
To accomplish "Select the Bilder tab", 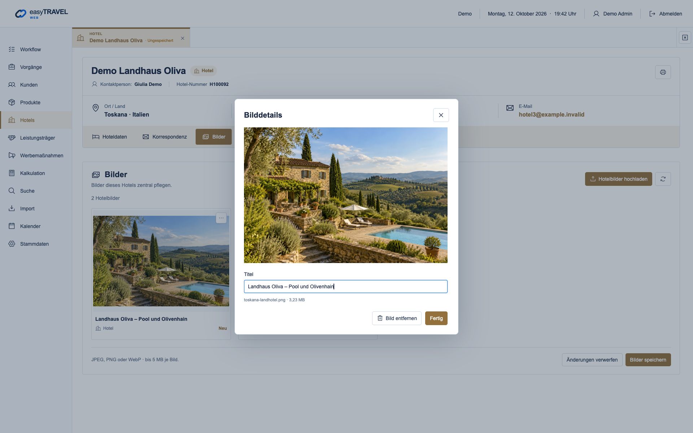I will click(x=214, y=137).
